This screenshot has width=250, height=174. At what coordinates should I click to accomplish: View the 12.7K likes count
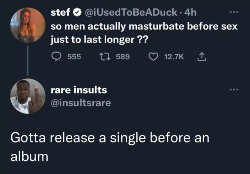tap(174, 57)
